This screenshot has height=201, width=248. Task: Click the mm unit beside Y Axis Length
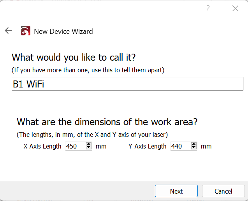tap(206, 146)
